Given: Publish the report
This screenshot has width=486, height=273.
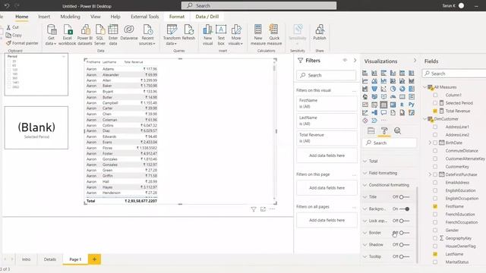Looking at the screenshot, I should pos(320,33).
